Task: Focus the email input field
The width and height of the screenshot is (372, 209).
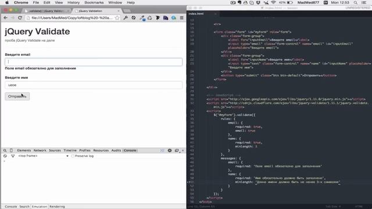Action: click(94, 62)
